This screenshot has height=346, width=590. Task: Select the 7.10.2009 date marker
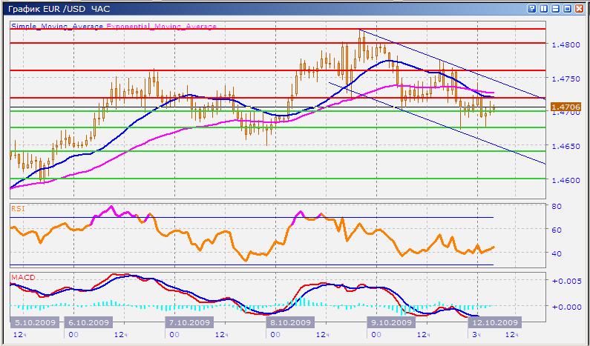[190, 322]
